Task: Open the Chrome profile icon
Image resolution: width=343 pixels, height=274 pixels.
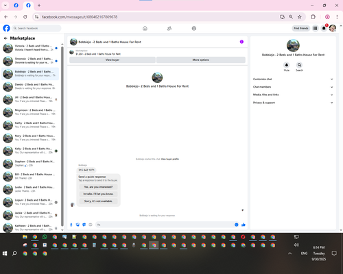Action: coord(327,16)
